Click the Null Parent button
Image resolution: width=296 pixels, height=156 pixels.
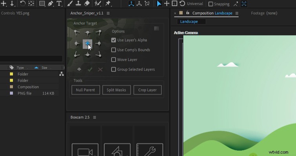(85, 90)
